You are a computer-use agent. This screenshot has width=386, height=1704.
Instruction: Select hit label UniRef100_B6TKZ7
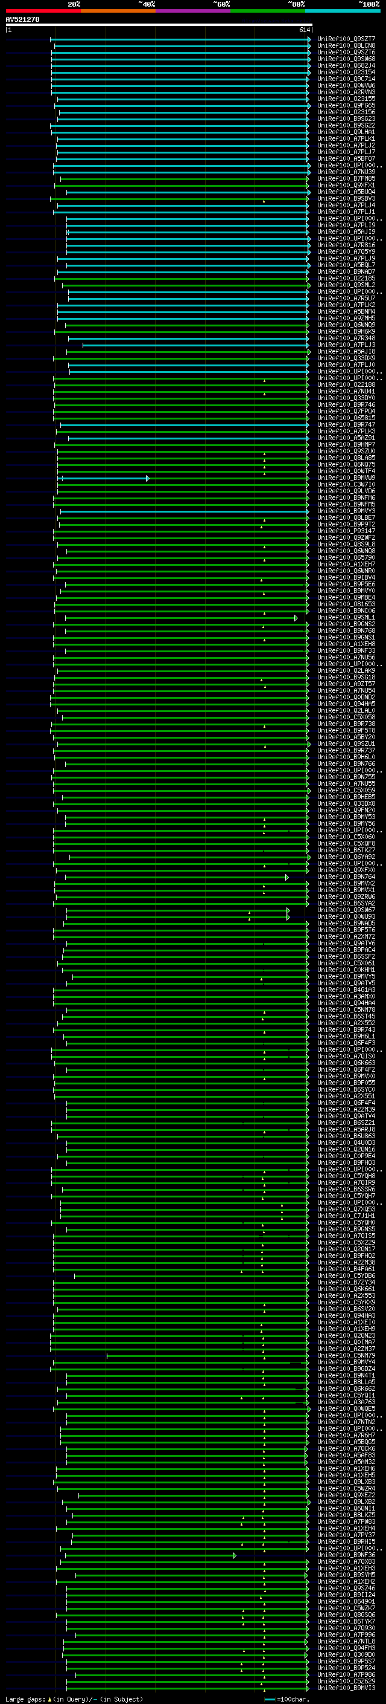click(x=346, y=850)
